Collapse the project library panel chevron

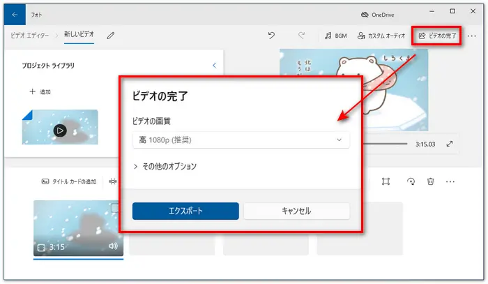click(x=214, y=65)
